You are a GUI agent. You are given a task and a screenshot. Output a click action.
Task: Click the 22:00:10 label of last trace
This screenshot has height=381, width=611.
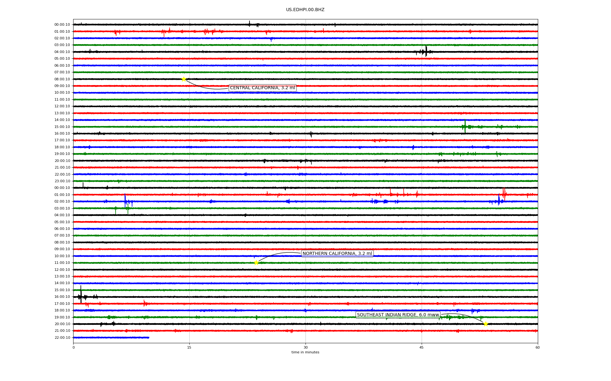coord(62,338)
